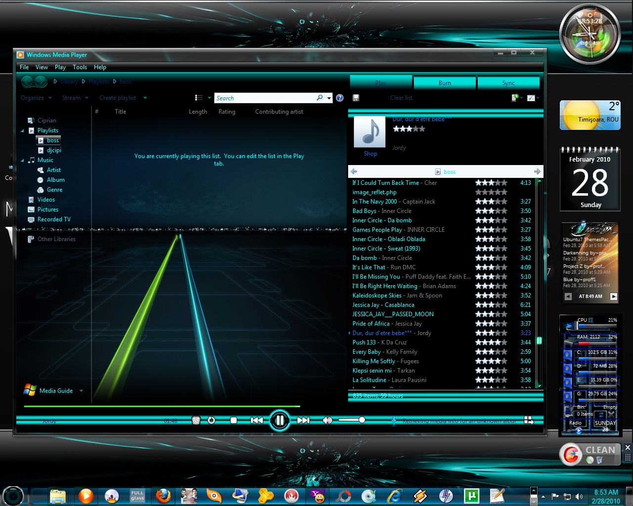Open Firefox from the taskbar
This screenshot has height=506, width=633.
163,495
